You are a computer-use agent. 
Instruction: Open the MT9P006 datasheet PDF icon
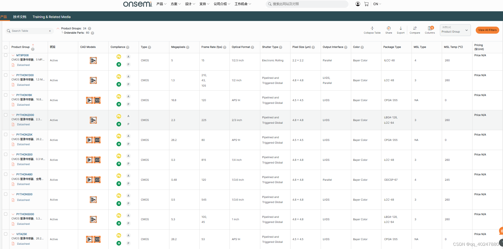[x=13, y=65]
